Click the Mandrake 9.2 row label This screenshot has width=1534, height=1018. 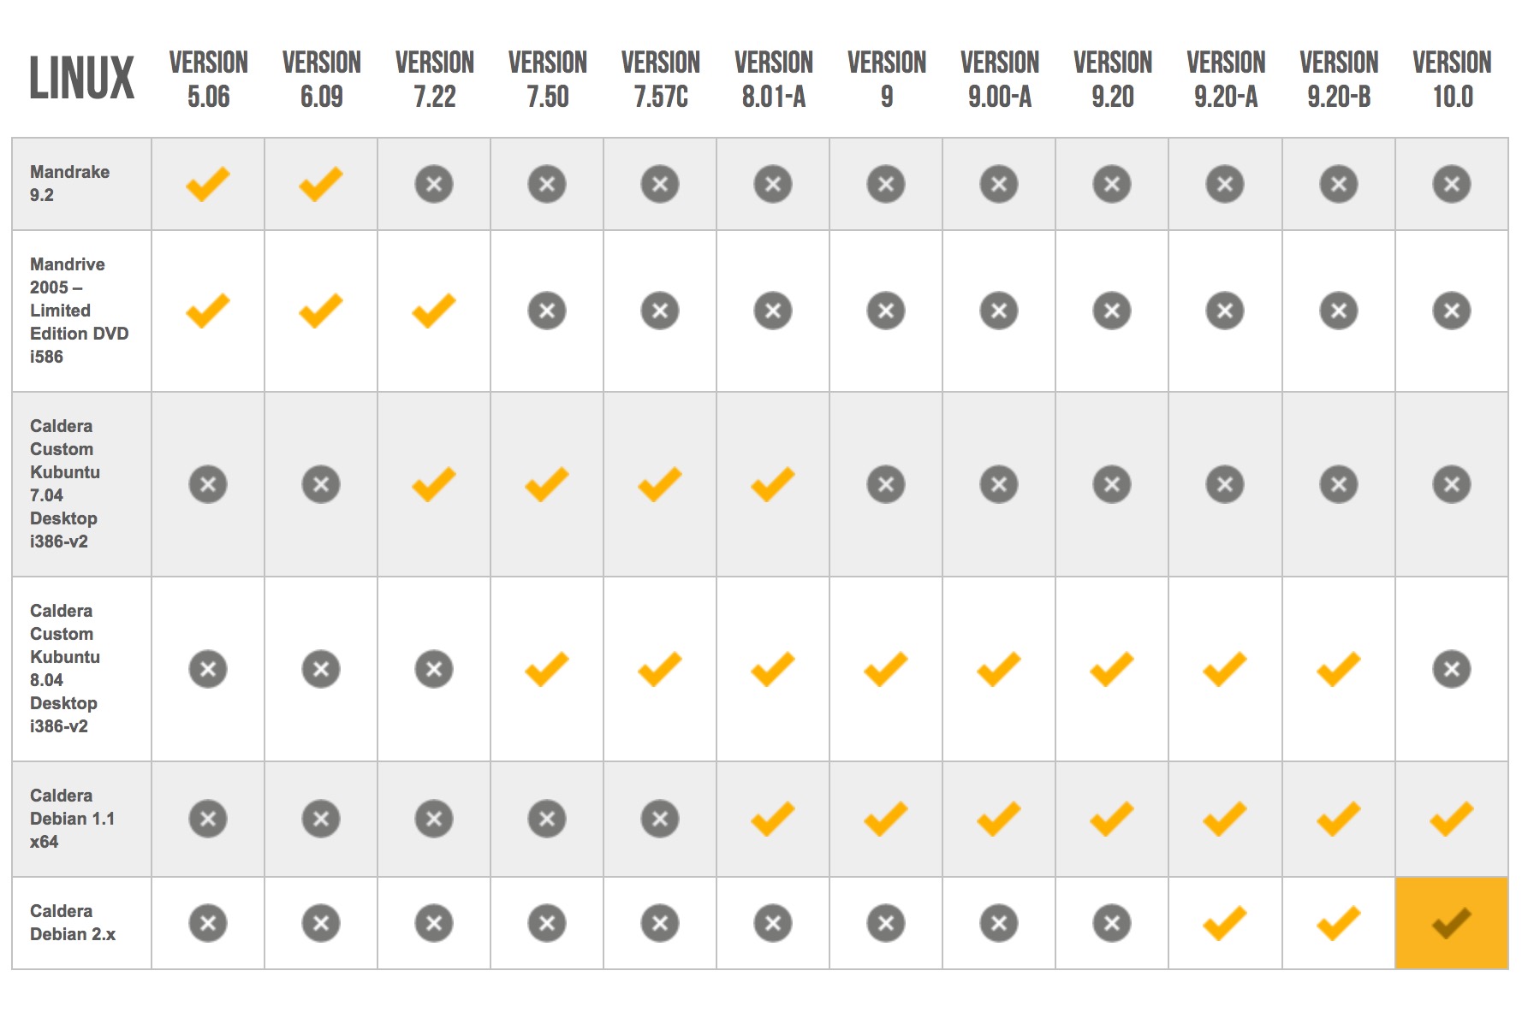70,183
